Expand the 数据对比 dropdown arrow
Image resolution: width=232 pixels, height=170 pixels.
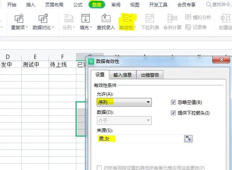(53, 27)
